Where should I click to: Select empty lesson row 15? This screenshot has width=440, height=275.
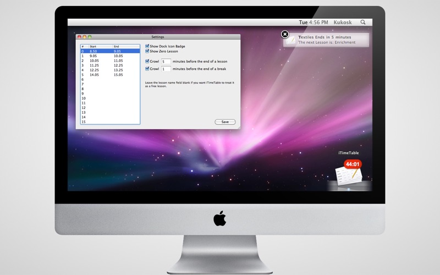point(111,122)
